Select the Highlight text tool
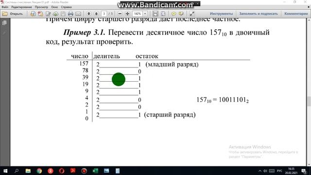 coord(181,14)
